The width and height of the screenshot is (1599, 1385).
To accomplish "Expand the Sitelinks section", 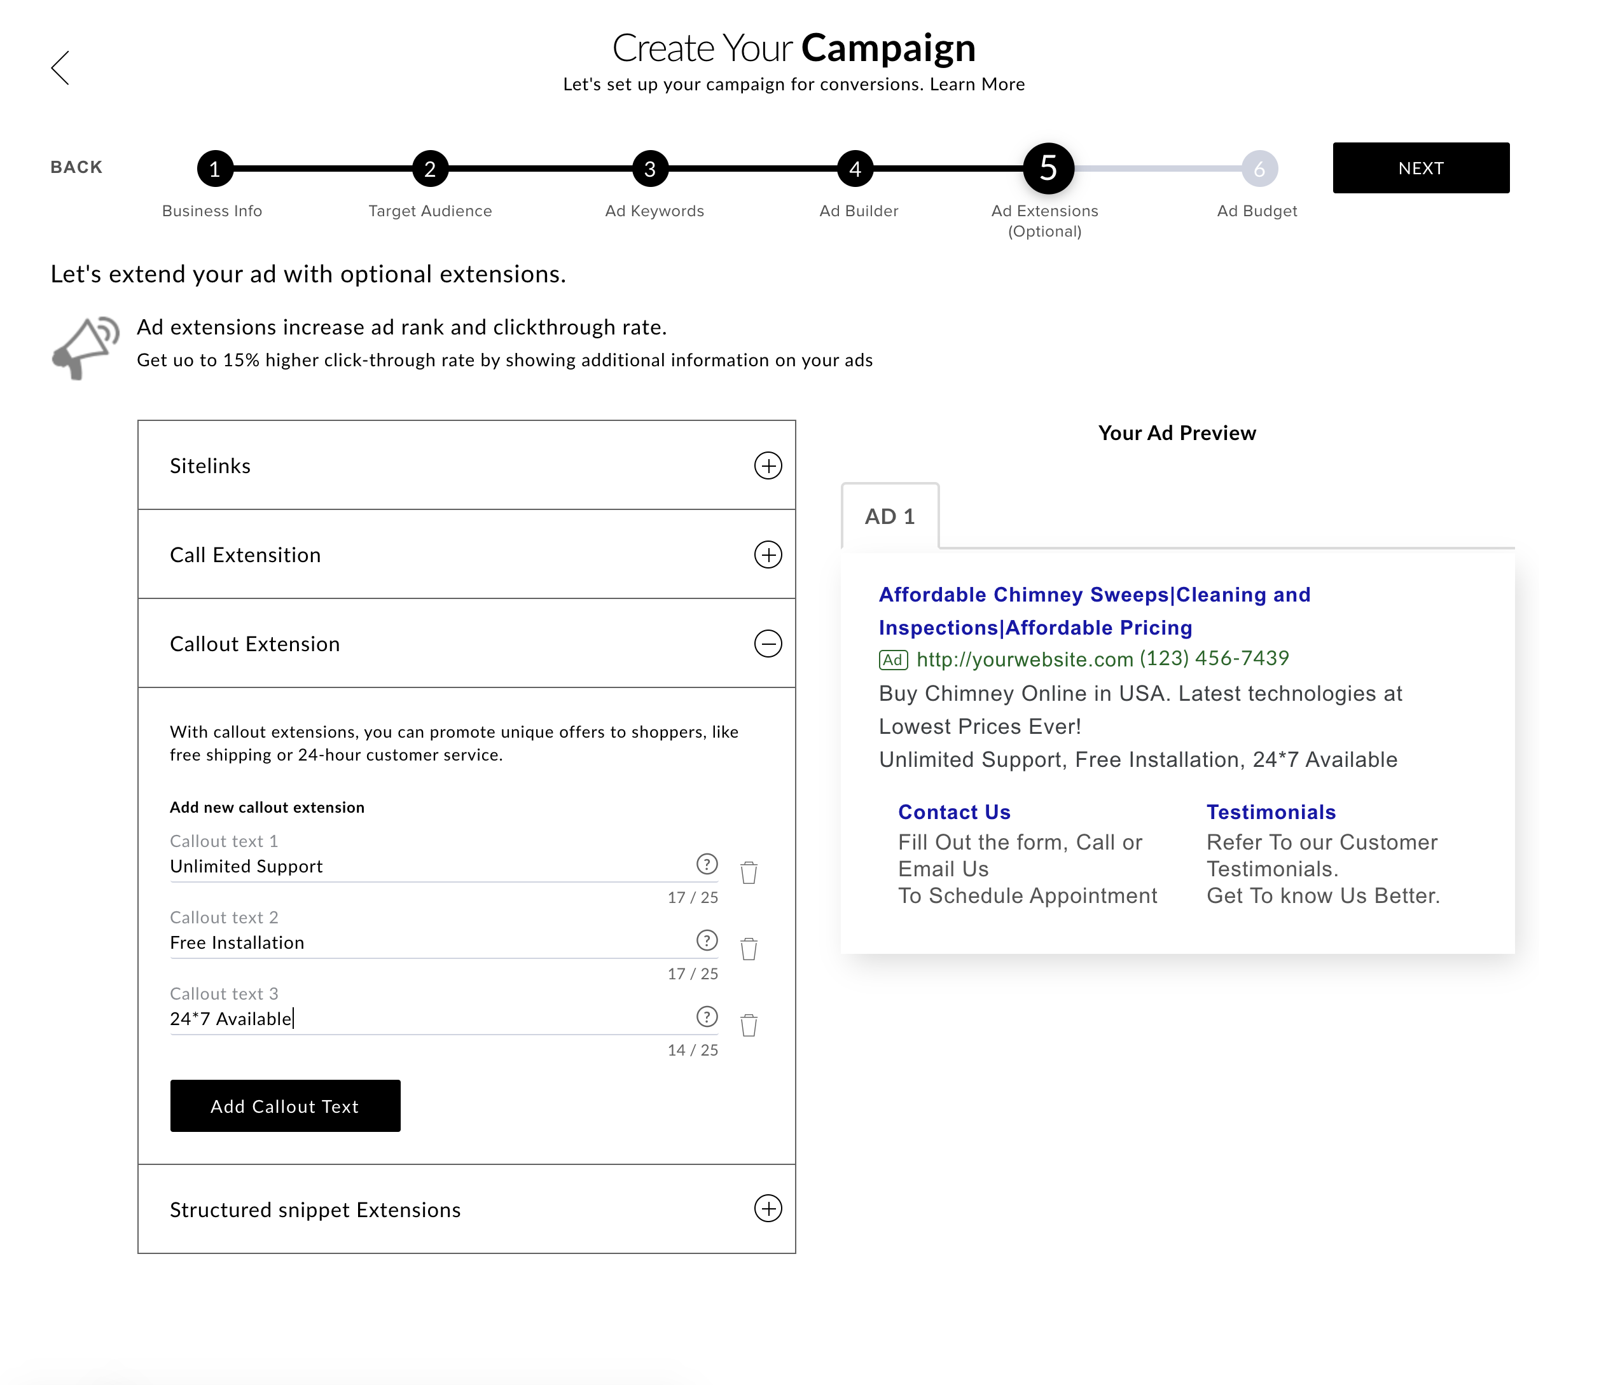I will [x=768, y=466].
